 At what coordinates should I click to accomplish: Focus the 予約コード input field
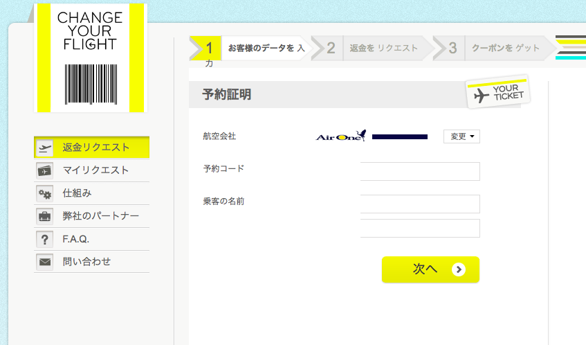[x=420, y=171]
